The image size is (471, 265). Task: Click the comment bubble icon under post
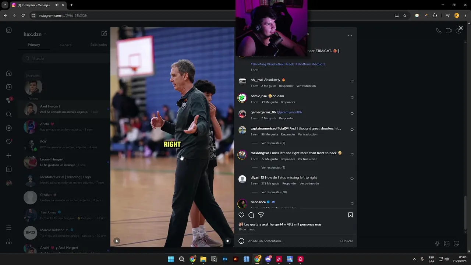251,215
